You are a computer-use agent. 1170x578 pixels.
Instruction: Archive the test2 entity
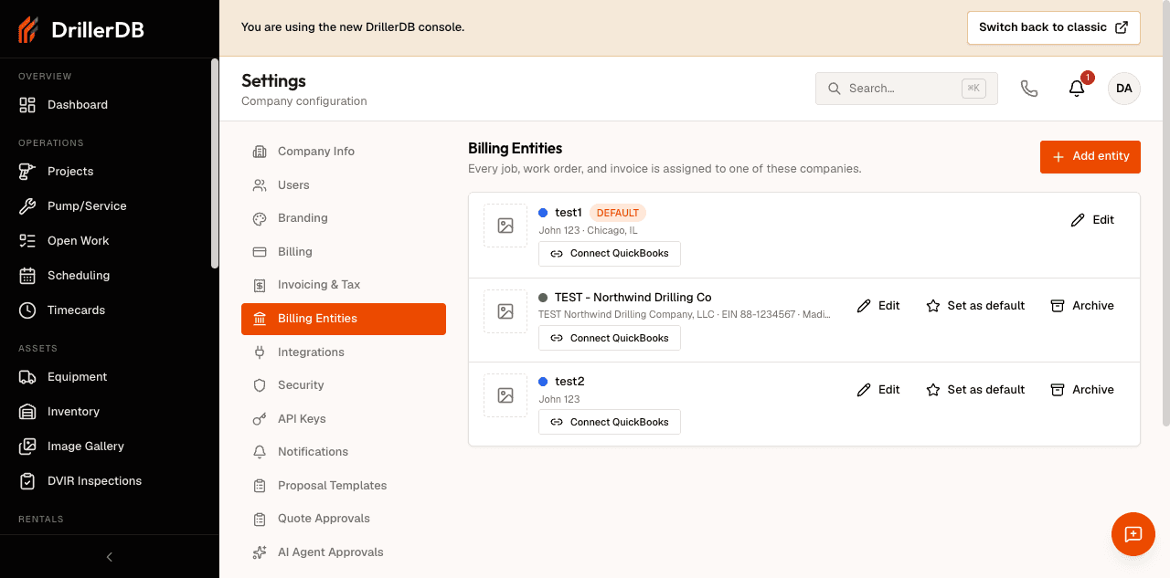tap(1082, 390)
